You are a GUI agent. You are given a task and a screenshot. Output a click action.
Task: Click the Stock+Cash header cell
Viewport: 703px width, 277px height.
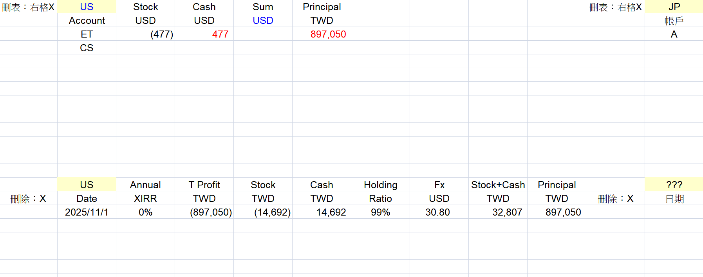(498, 185)
